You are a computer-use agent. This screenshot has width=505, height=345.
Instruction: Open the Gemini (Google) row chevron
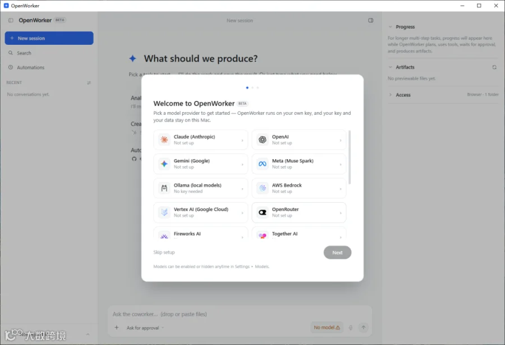(242, 164)
